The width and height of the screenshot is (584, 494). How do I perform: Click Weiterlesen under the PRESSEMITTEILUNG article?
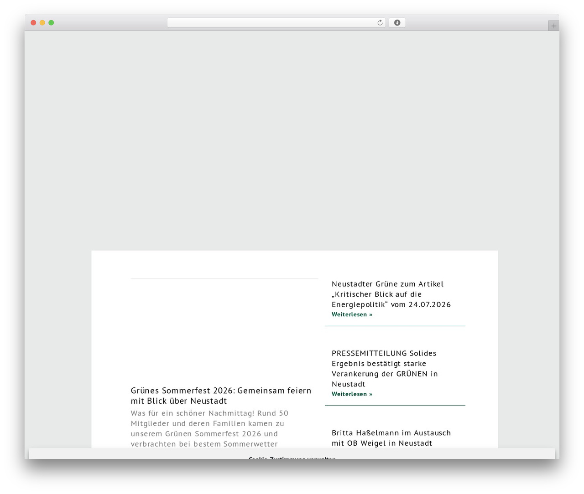point(352,394)
